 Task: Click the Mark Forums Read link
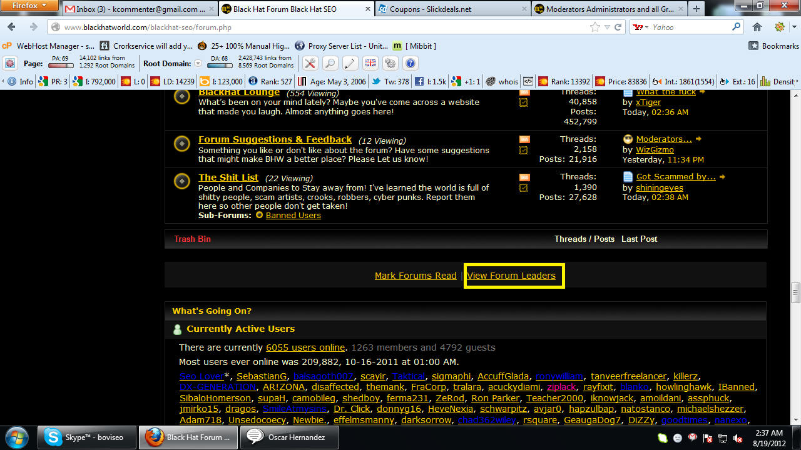click(x=416, y=276)
